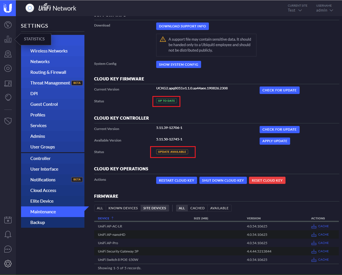Select the Available firmware filter tab
This screenshot has width=342, height=275.
219,208
